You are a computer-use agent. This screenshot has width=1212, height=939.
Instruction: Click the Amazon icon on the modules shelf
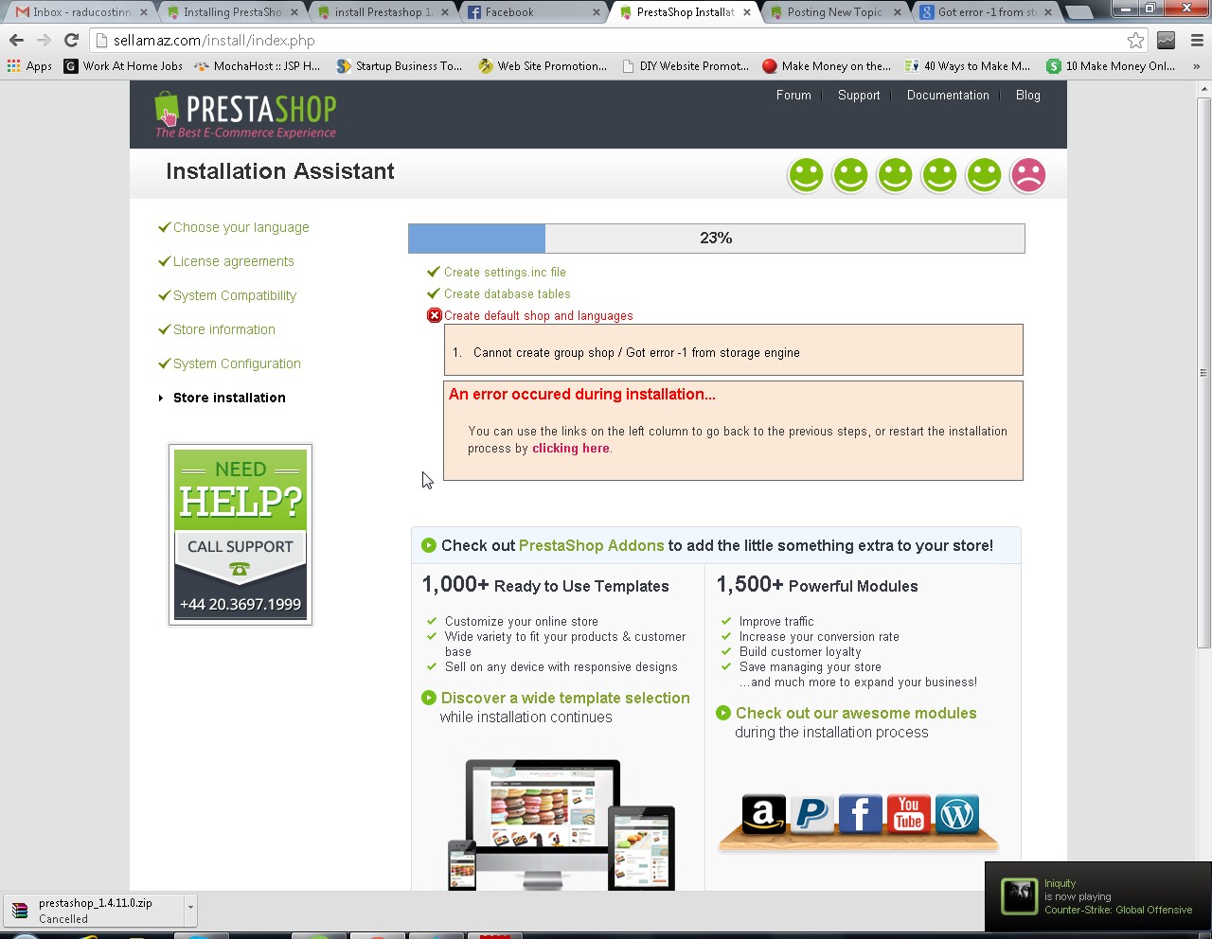click(x=763, y=814)
